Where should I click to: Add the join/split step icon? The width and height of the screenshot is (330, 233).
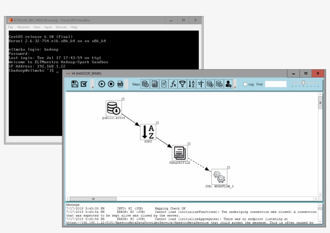pyautogui.click(x=201, y=84)
